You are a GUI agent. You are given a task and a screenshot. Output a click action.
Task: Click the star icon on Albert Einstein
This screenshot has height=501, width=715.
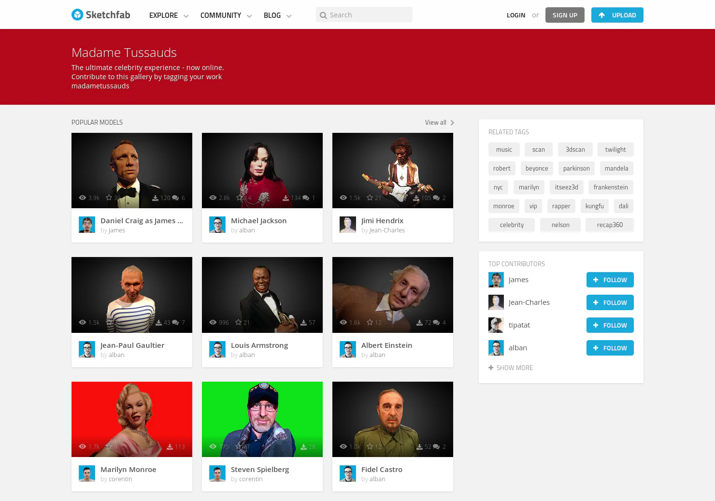click(x=370, y=322)
